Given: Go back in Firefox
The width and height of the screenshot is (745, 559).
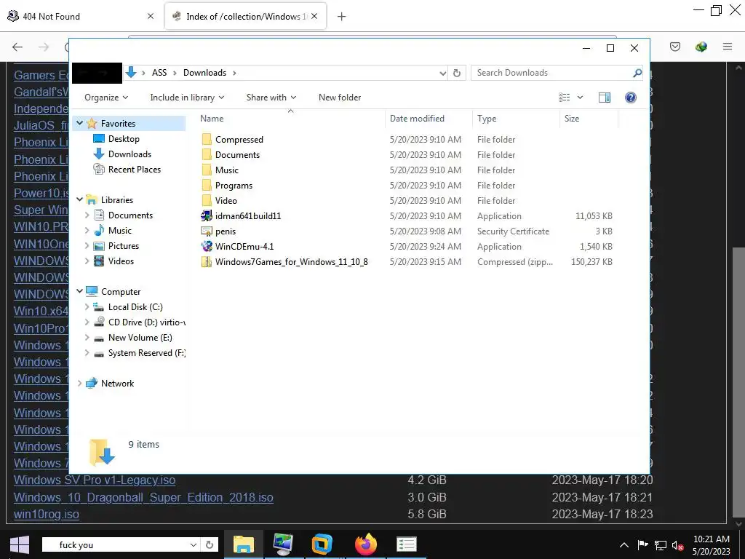Looking at the screenshot, I should 17,47.
